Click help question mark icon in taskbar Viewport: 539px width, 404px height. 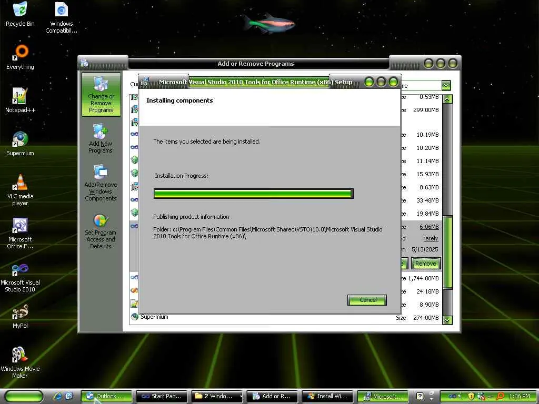click(x=420, y=396)
